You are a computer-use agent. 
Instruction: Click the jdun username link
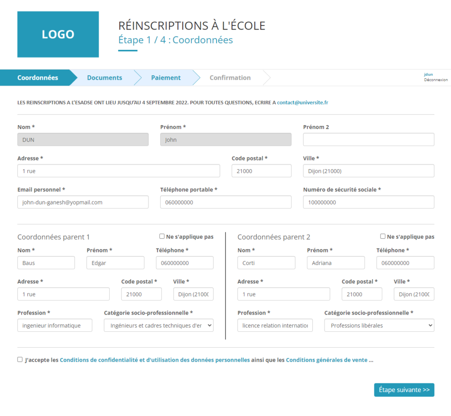428,74
